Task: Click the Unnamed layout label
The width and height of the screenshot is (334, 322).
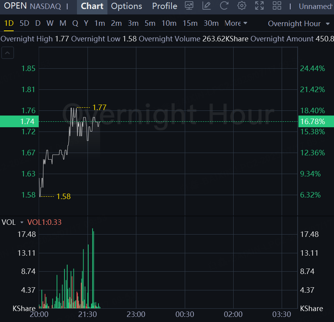Action: (316, 6)
